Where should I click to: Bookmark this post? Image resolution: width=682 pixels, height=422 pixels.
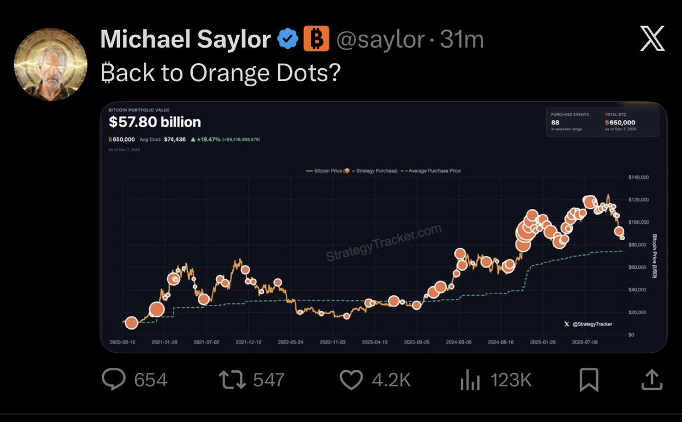click(588, 379)
